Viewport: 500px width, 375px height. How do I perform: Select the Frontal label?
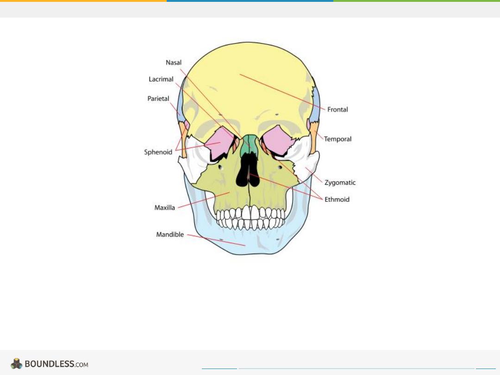pyautogui.click(x=337, y=109)
